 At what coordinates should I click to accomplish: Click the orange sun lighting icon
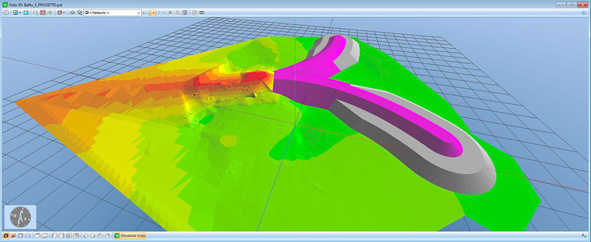click(x=50, y=12)
